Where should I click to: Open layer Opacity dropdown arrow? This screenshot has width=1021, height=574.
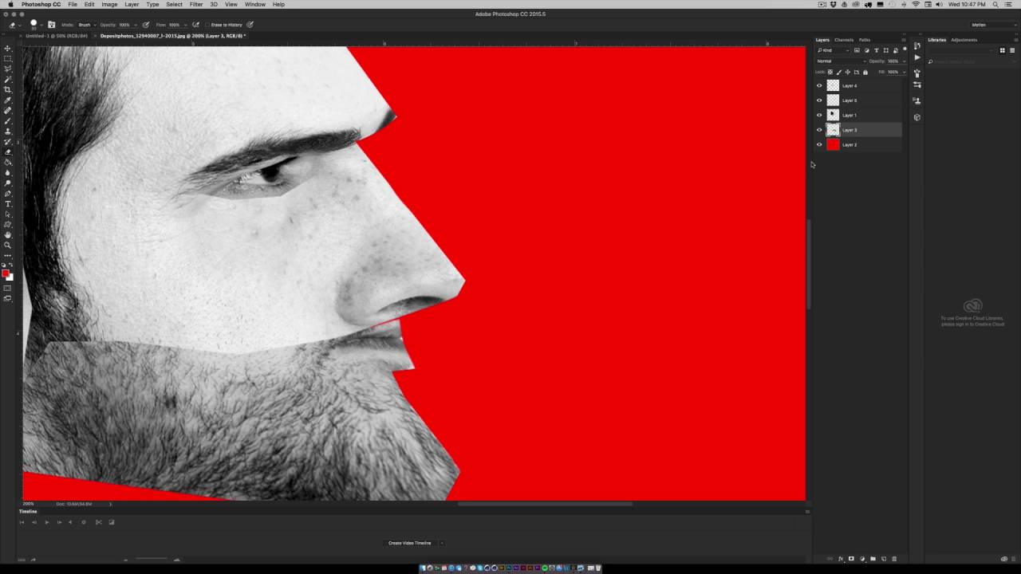pyautogui.click(x=904, y=61)
